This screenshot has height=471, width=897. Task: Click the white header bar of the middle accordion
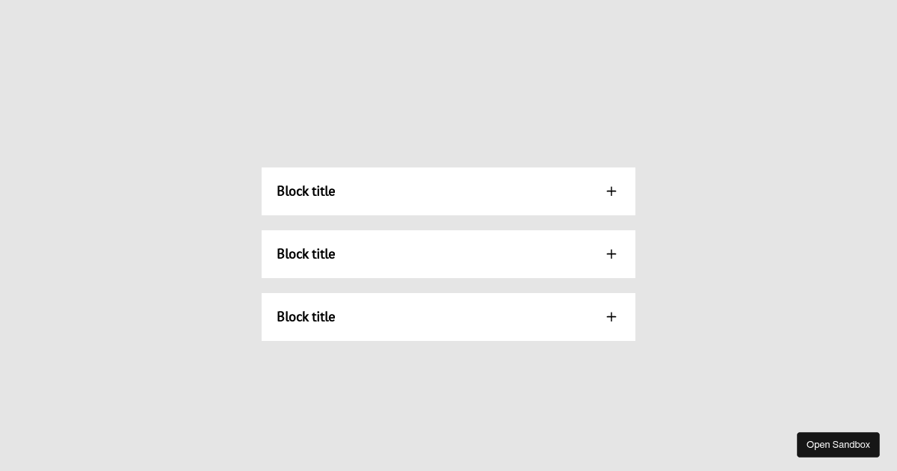449,254
